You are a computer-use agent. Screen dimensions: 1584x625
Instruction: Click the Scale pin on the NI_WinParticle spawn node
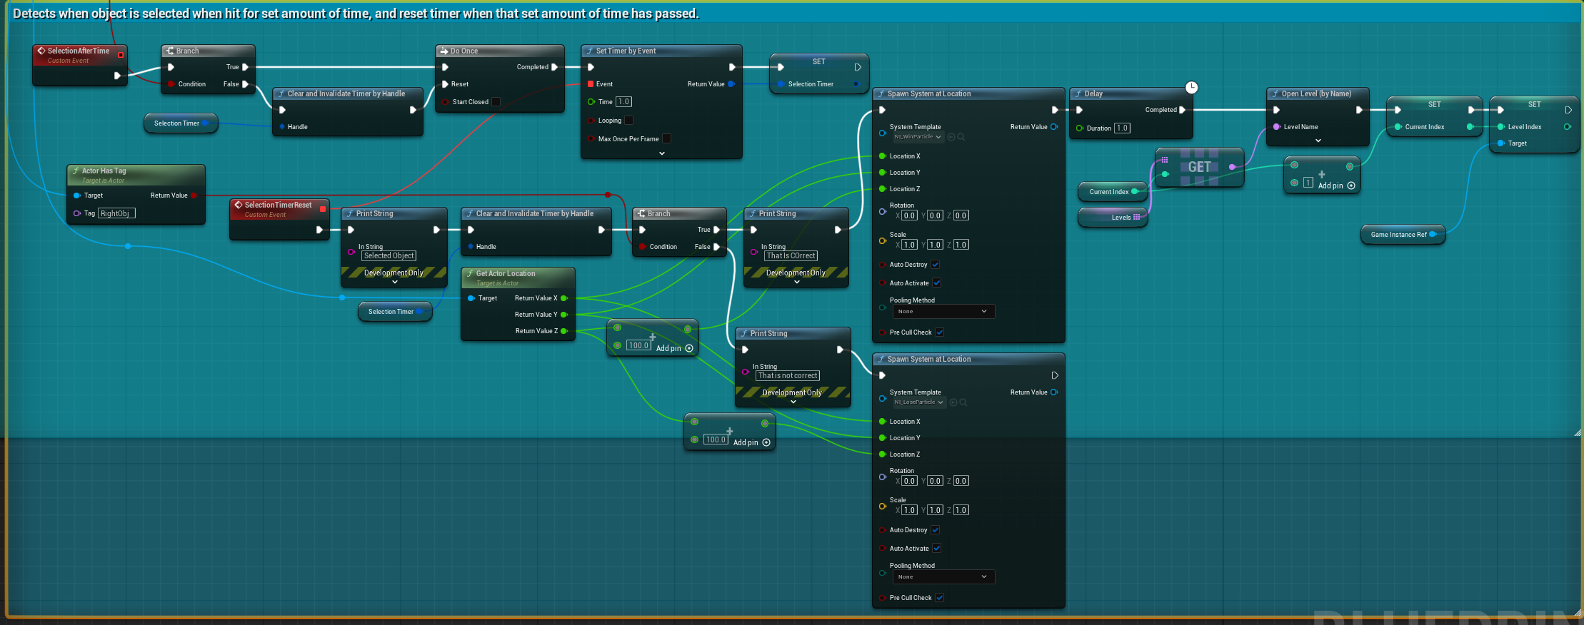883,241
